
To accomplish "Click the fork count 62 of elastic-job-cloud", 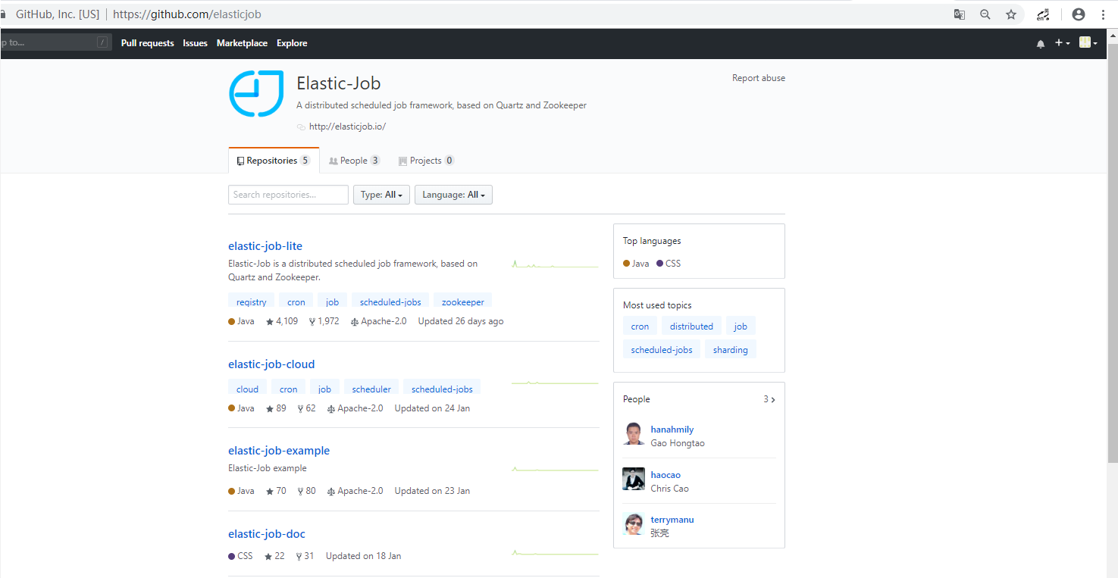I will click(307, 408).
